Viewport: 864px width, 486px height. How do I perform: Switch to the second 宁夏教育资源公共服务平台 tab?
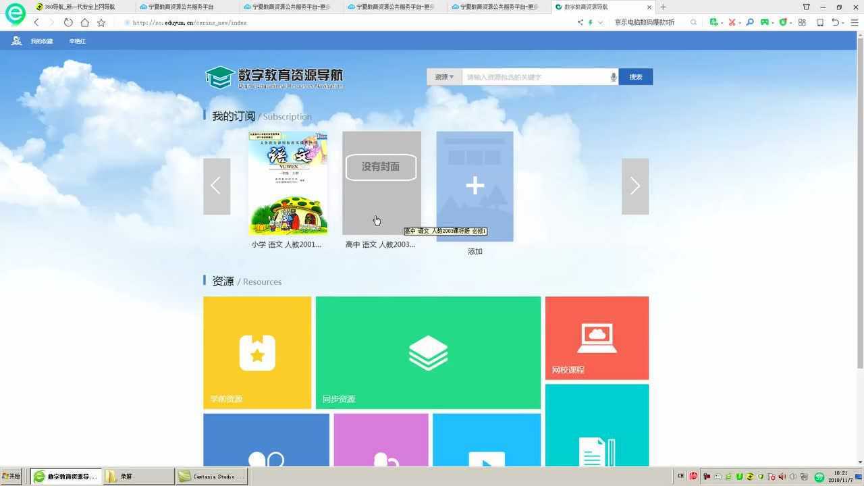[290, 7]
